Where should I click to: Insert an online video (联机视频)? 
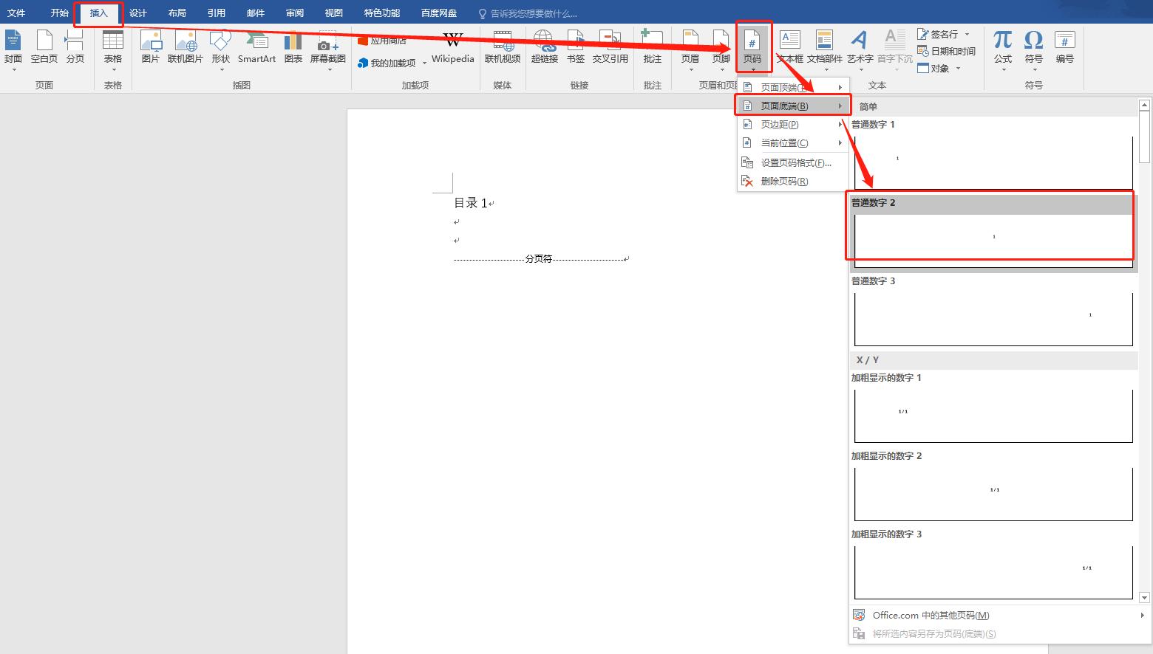coord(503,49)
